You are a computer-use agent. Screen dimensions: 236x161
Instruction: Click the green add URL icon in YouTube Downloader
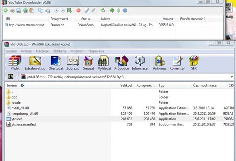6,10
